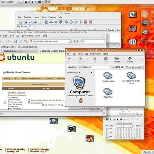154x154 pixels.
Task: Move torrent to top in Azureus
Action: [x=46, y=22]
